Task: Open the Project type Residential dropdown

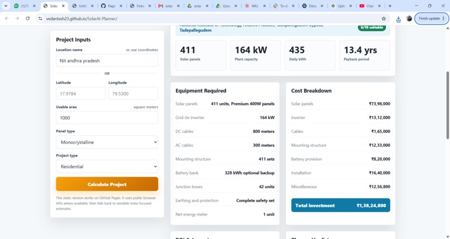Action: 107,166
